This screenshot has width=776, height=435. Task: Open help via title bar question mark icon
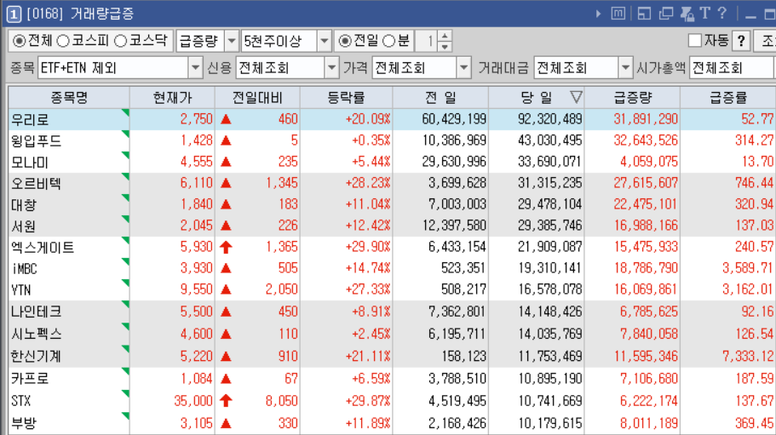(722, 13)
